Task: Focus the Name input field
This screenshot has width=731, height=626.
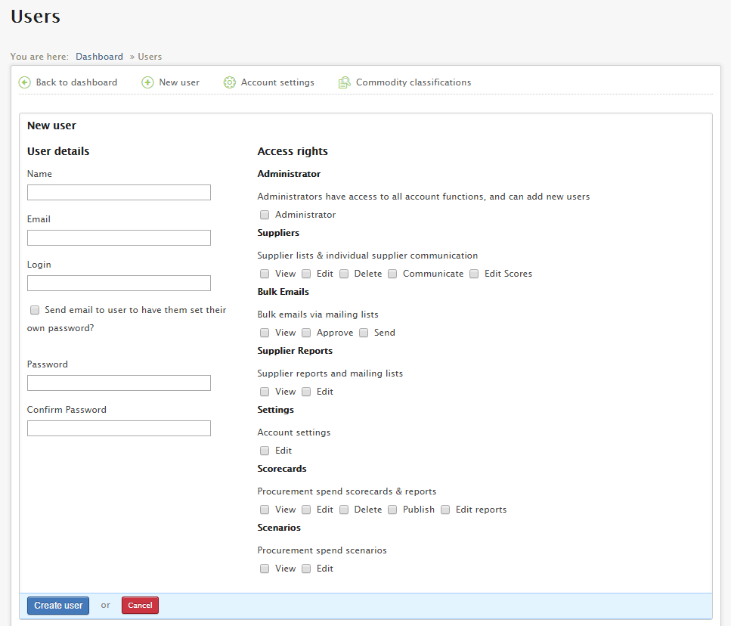Action: pos(119,193)
